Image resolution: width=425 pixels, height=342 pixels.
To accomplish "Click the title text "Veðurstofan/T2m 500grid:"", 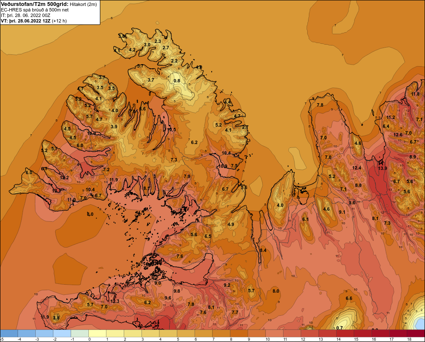I will pos(35,4).
